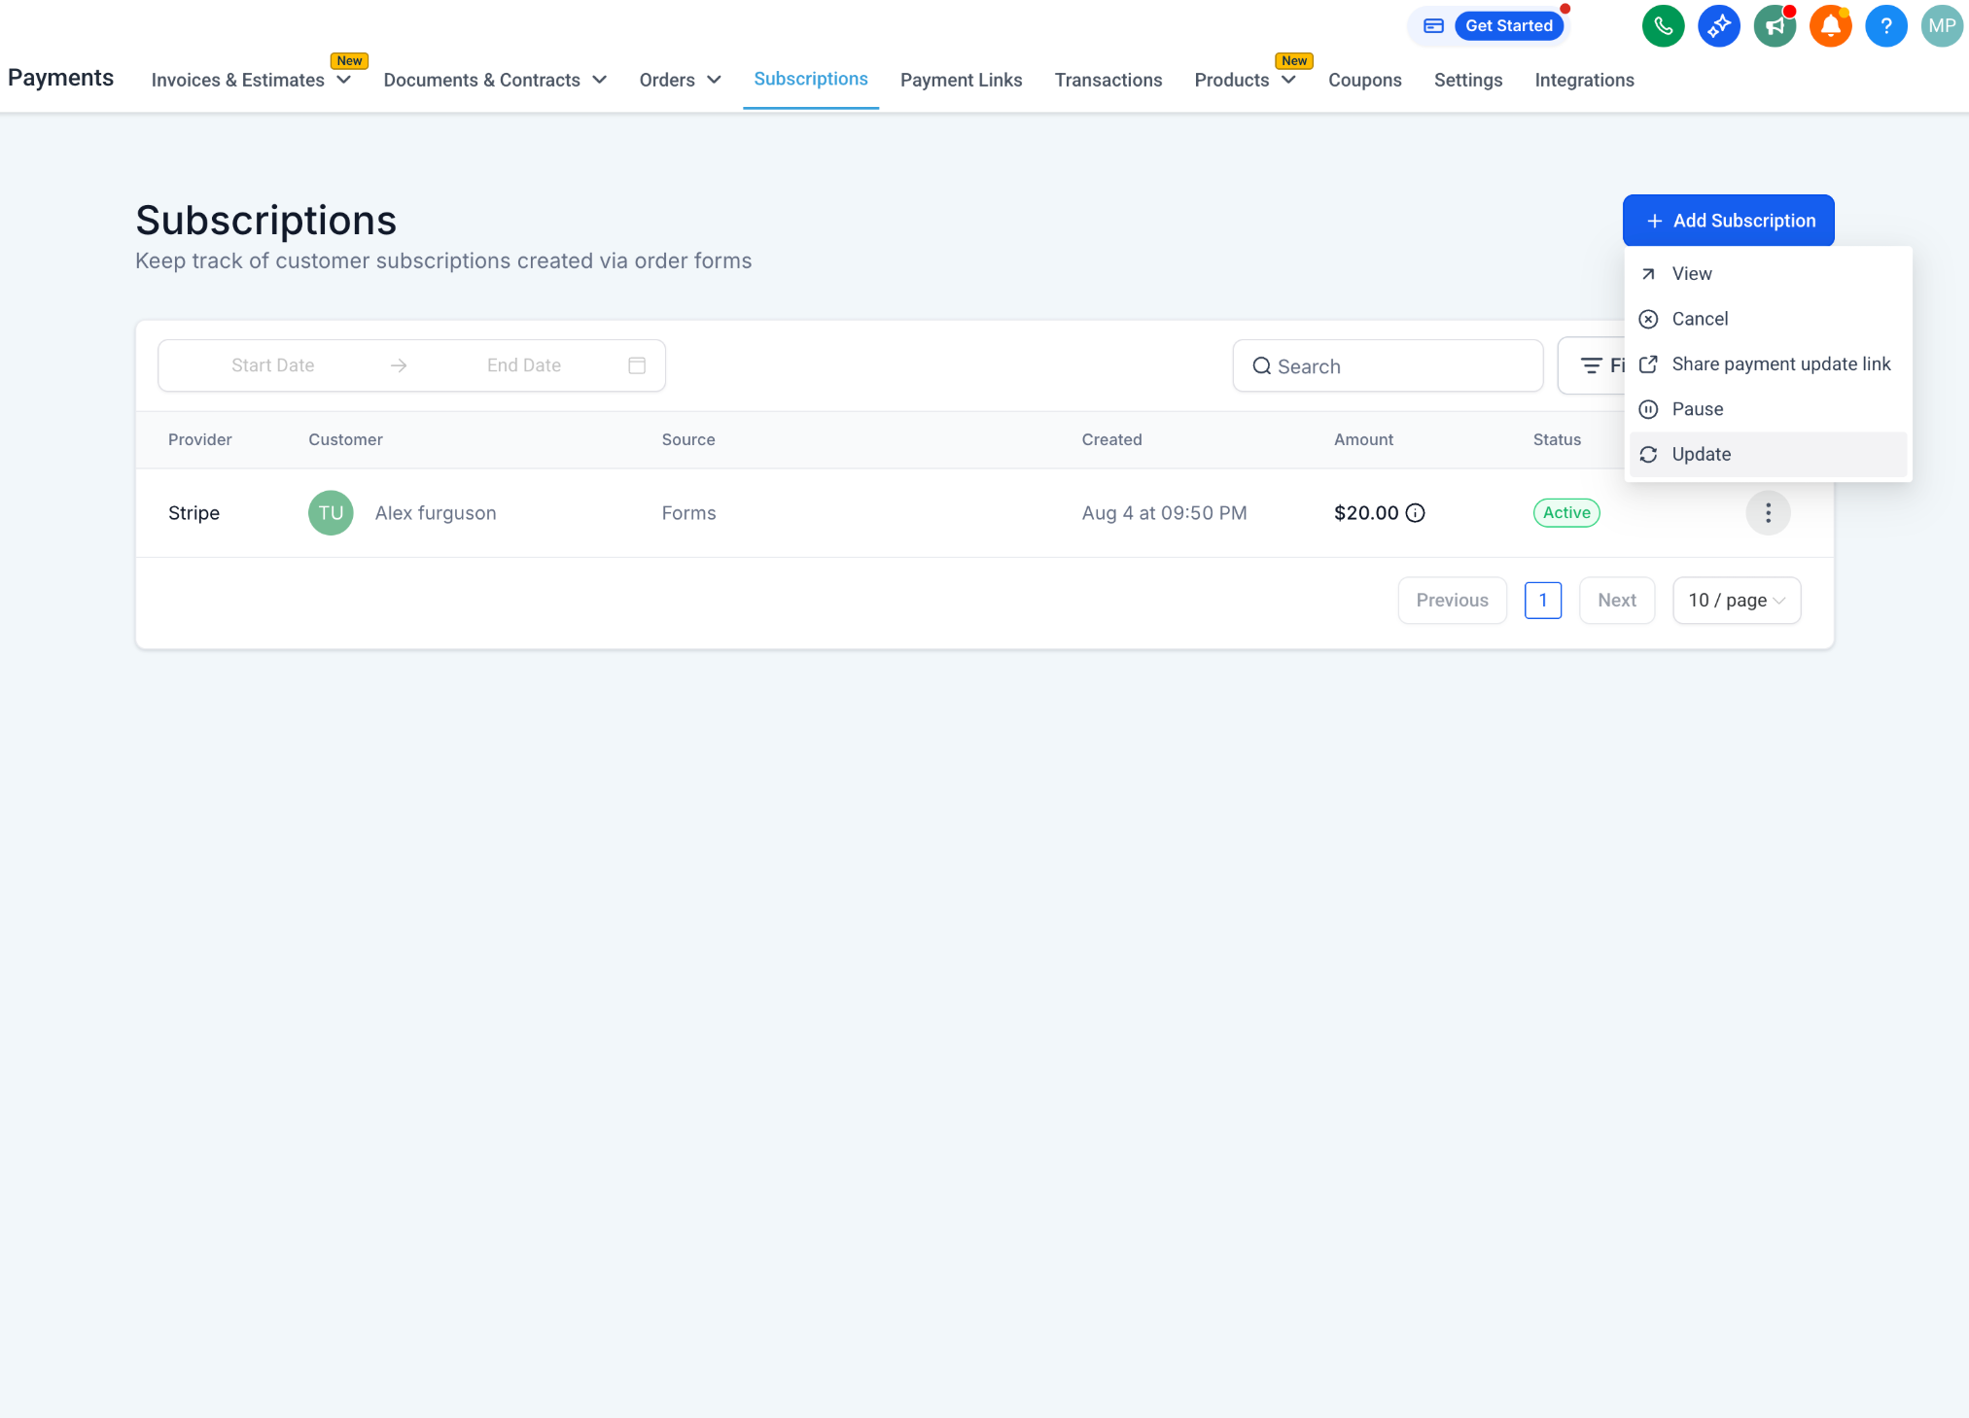
Task: Click the megaphone announcements icon
Action: point(1775,26)
